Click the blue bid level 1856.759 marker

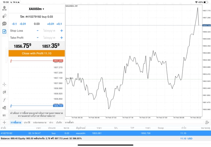58,106
